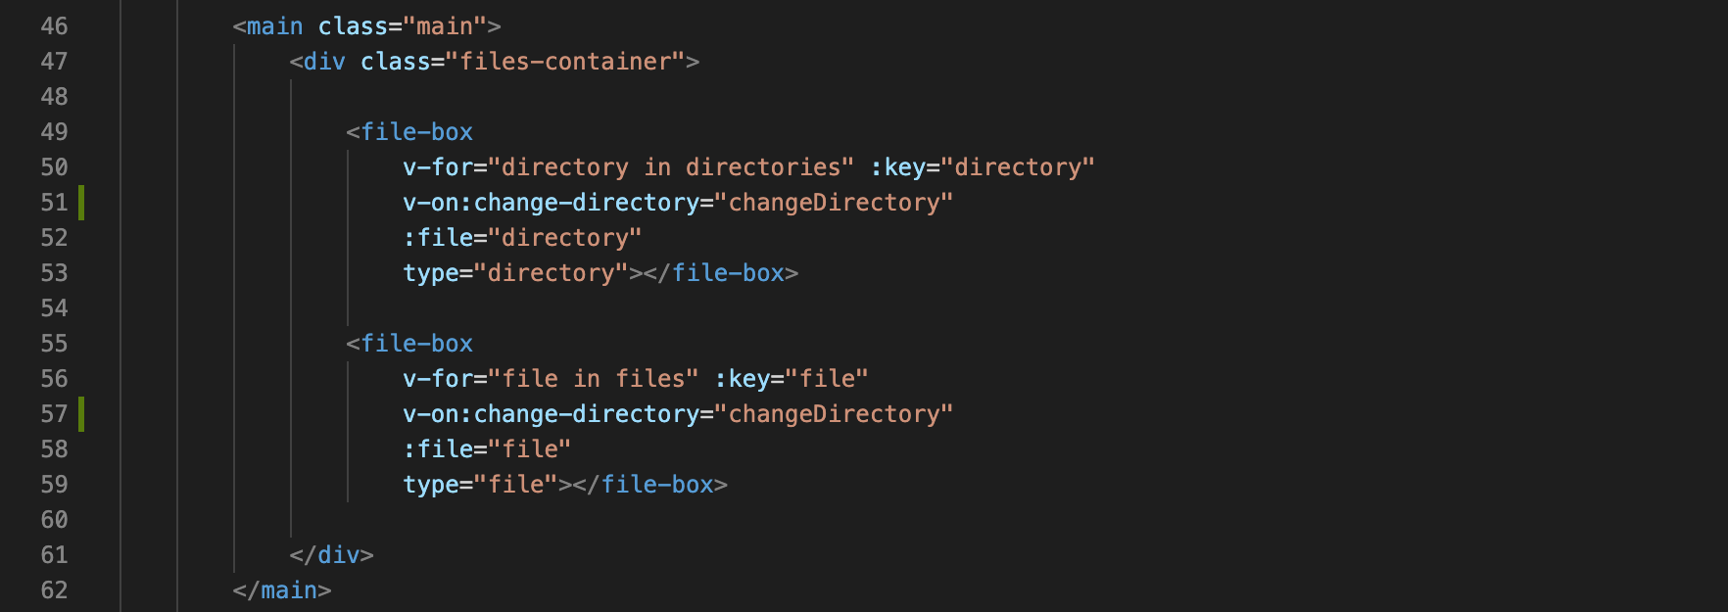
Task: Click green change marker beside line 57
Action: [81, 414]
